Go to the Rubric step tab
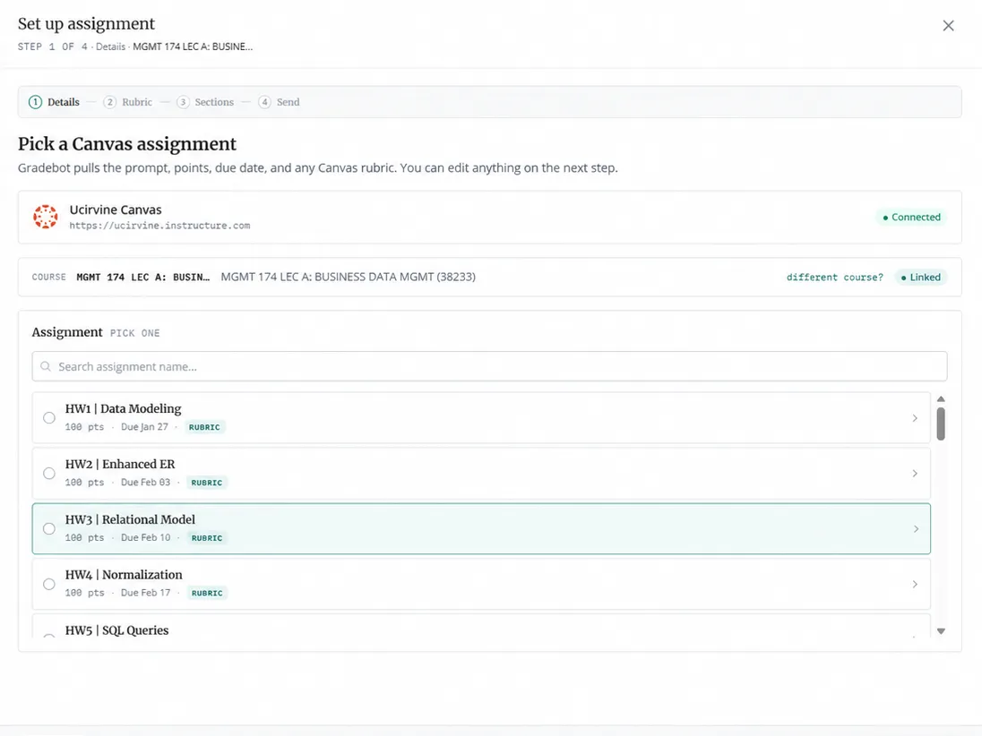The width and height of the screenshot is (982, 736). pyautogui.click(x=128, y=102)
